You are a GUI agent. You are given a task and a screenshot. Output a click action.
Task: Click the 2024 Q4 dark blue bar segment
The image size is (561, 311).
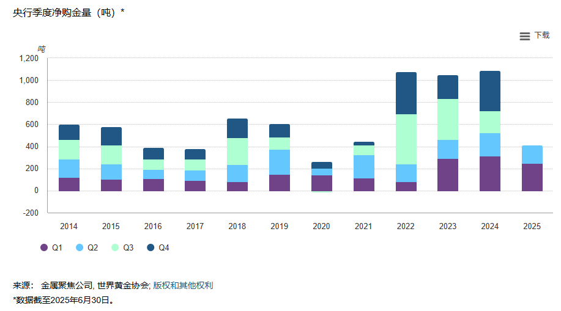tap(489, 91)
